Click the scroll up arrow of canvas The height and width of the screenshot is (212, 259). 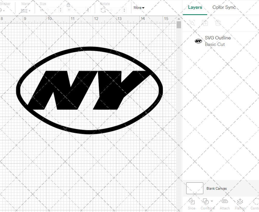(179, 18)
